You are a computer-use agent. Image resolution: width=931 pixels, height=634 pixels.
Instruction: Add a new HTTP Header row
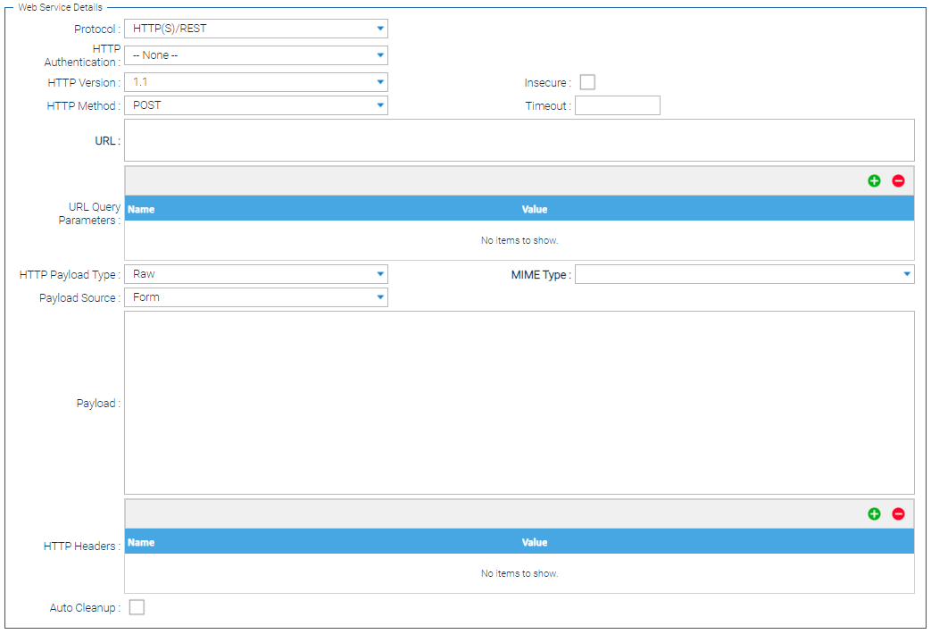point(874,513)
